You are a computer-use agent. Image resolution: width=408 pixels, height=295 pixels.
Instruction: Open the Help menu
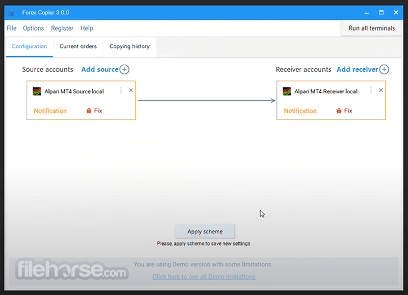pos(87,28)
